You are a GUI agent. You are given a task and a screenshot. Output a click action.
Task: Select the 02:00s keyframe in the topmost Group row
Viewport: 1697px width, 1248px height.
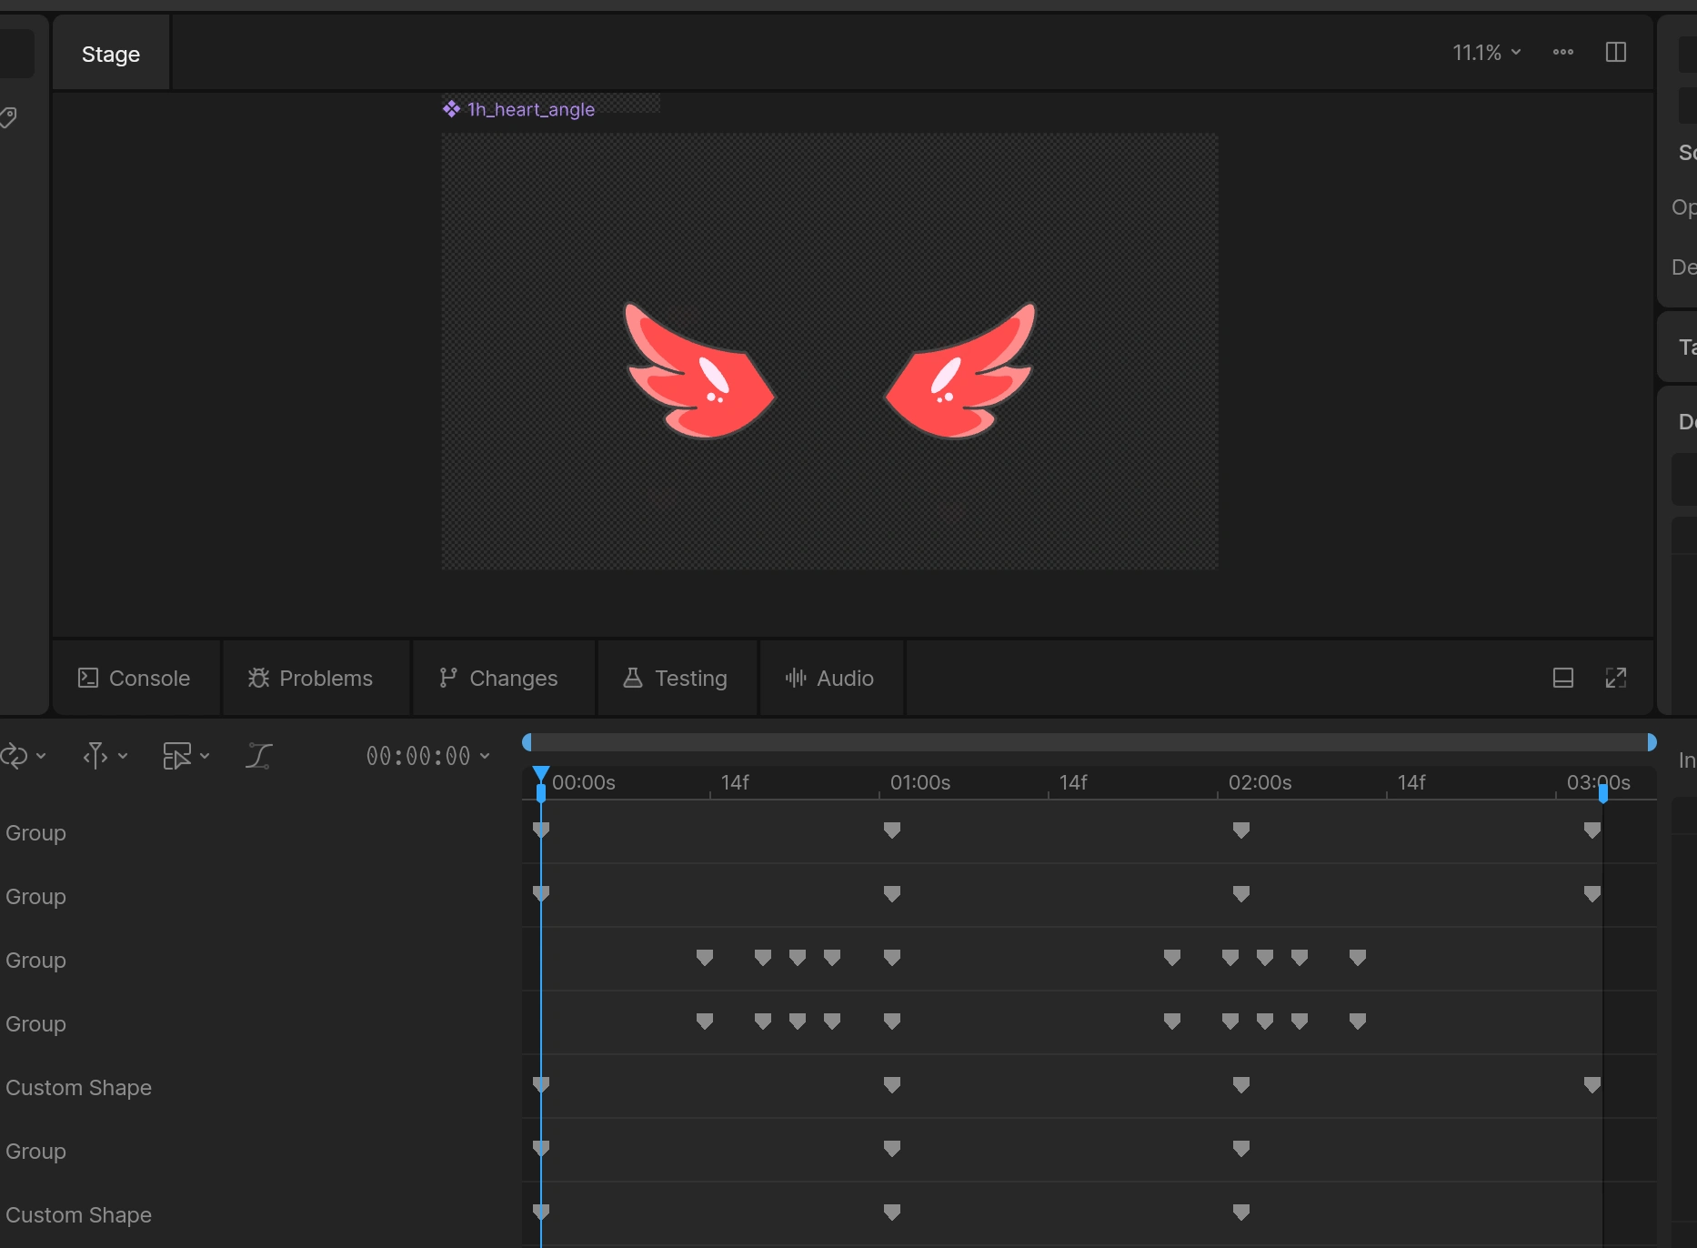[1241, 830]
